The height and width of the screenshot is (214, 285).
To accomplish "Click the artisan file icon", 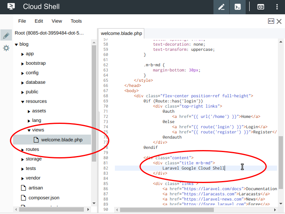I will tap(23, 188).
